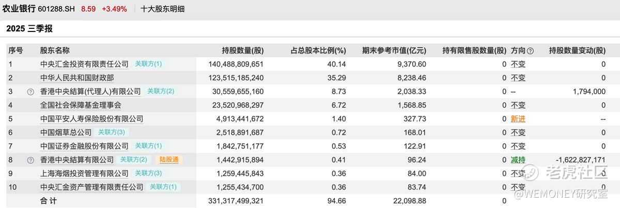
Task: Click the help icon next to 方向 header
Action: [x=530, y=50]
